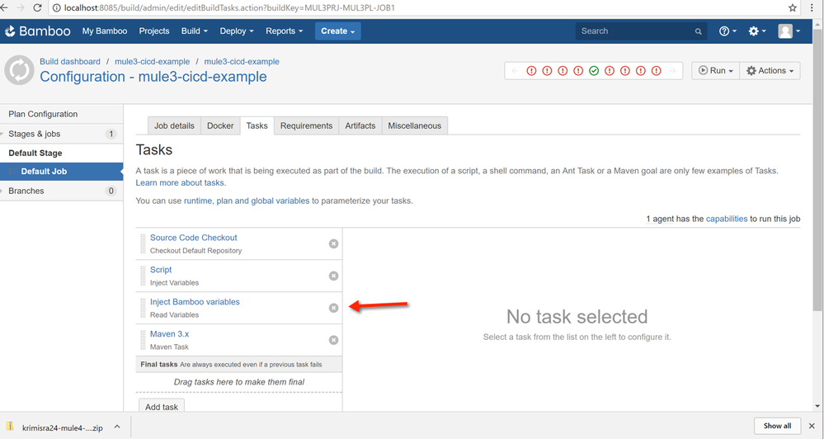Click the drag handle of Inject Bamboo variables
Image resolution: width=824 pixels, height=439 pixels.
tap(143, 308)
